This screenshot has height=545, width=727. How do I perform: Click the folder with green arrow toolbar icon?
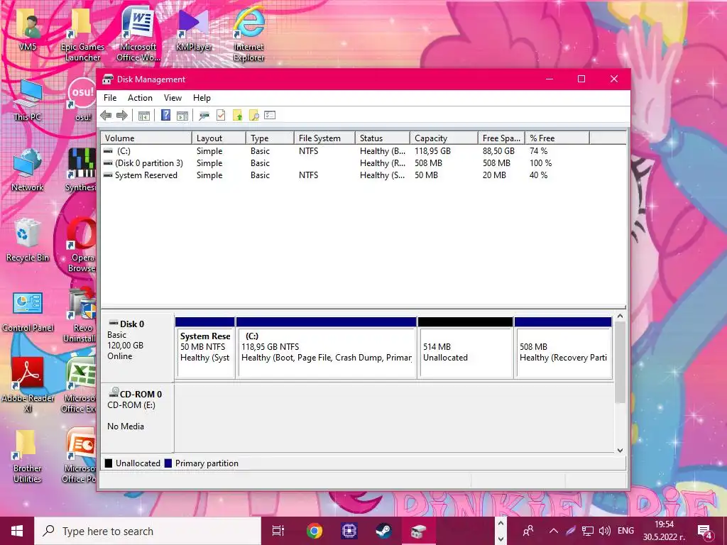click(237, 116)
